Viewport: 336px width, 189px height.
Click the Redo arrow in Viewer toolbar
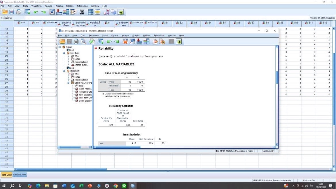coord(117,42)
